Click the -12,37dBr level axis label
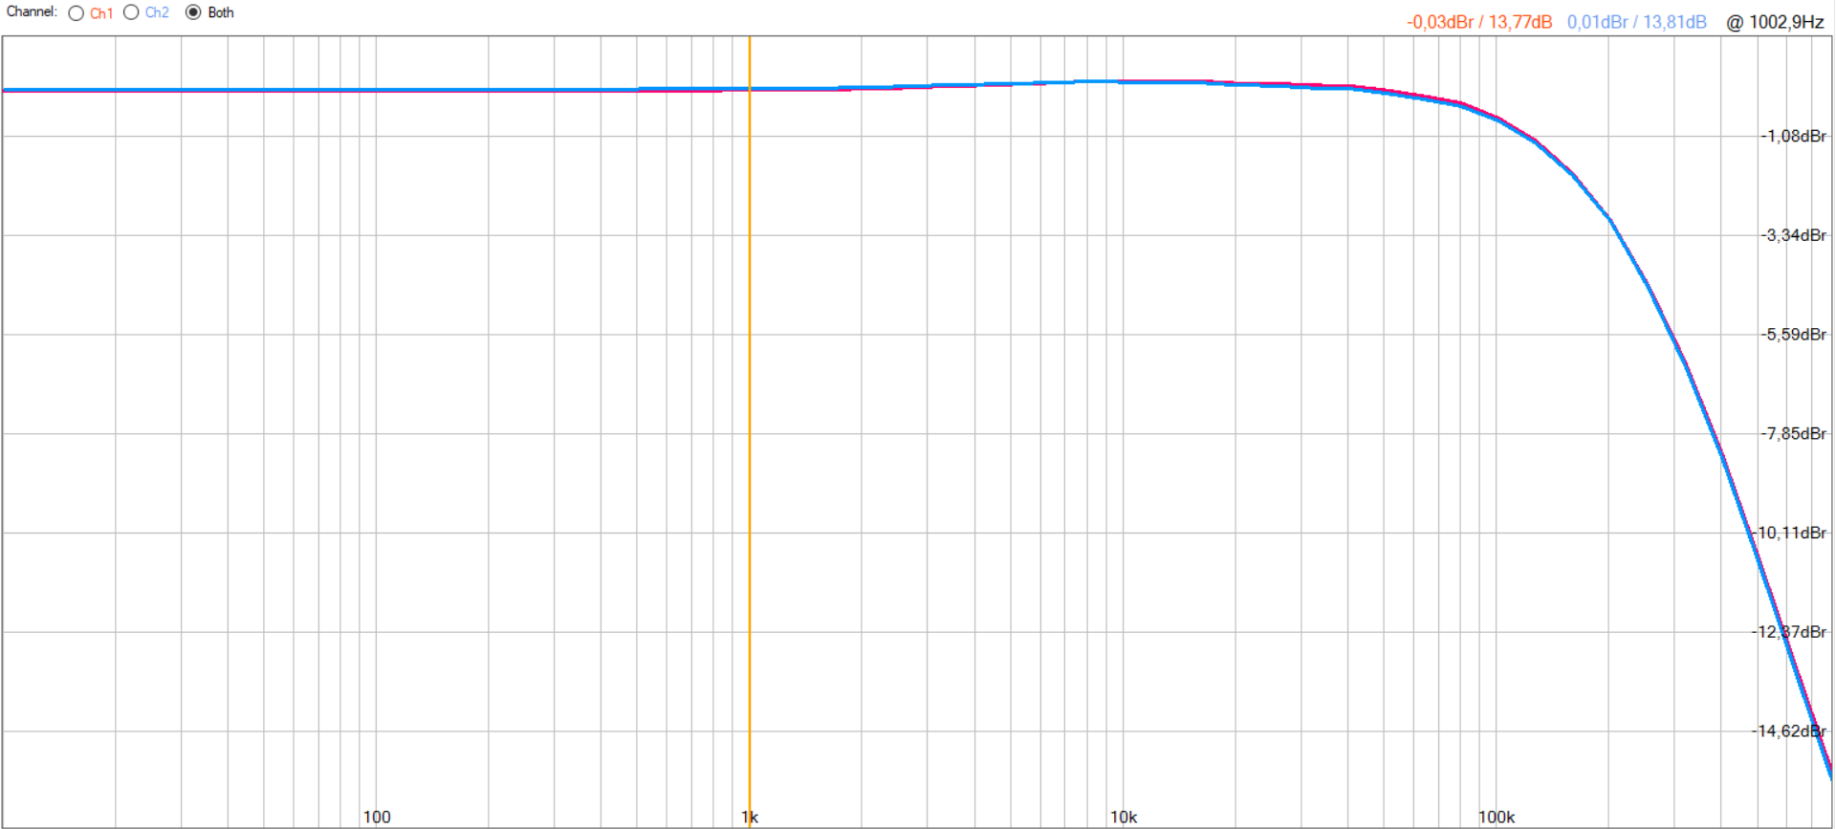Screen dimensions: 1836x829 [x=1790, y=632]
